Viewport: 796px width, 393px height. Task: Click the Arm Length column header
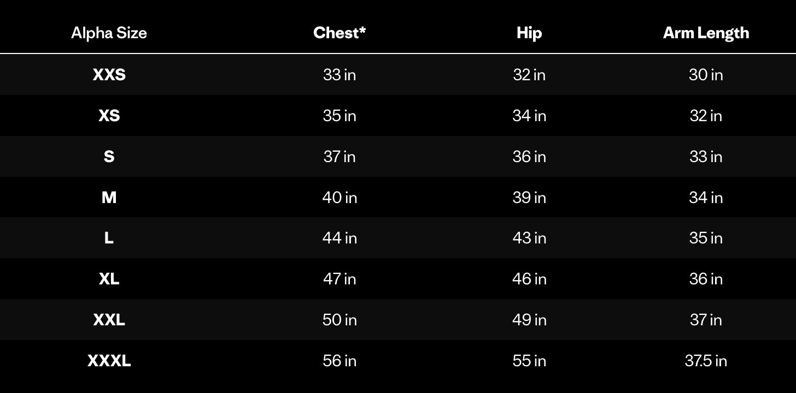tap(706, 33)
